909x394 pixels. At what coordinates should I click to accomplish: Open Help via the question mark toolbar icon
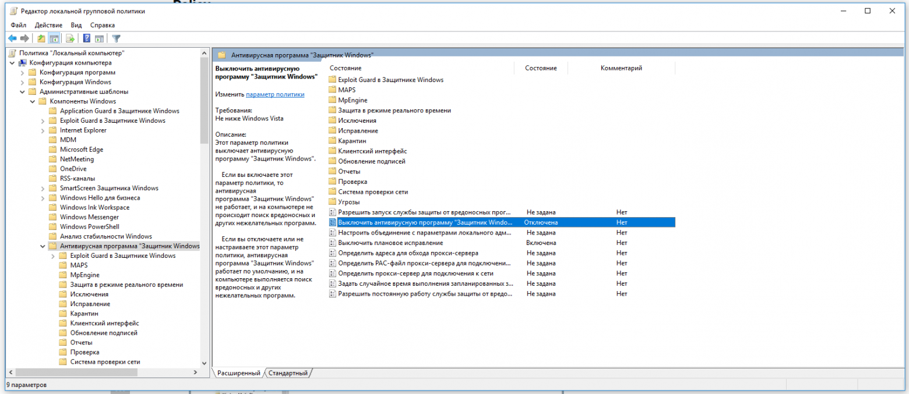[x=85, y=38]
